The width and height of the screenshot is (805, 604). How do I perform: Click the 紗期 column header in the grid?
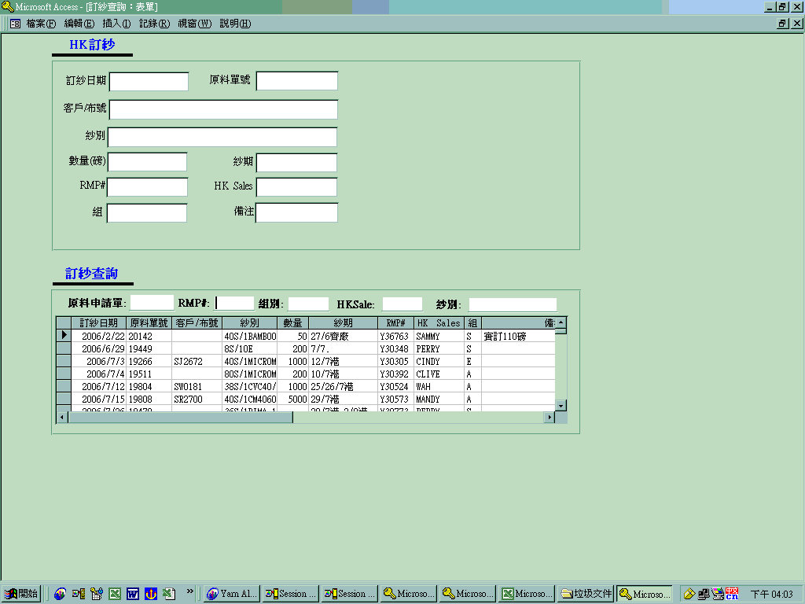343,323
